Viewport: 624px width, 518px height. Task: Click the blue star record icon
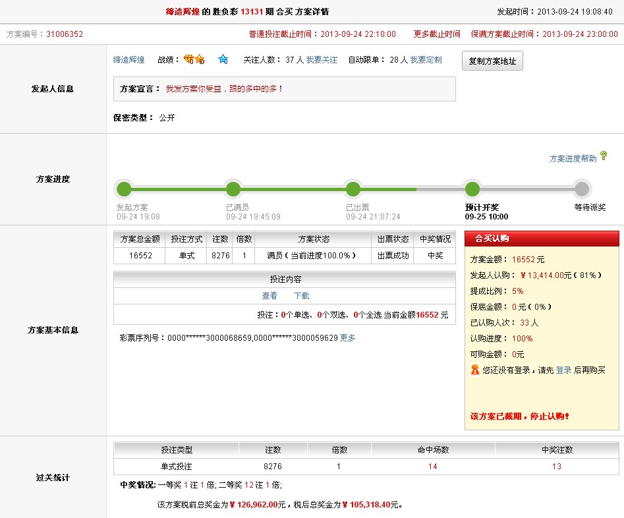coord(223,59)
